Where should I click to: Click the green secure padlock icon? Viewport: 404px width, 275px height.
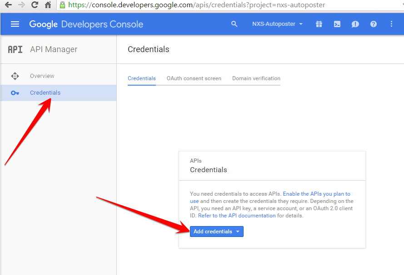62,5
